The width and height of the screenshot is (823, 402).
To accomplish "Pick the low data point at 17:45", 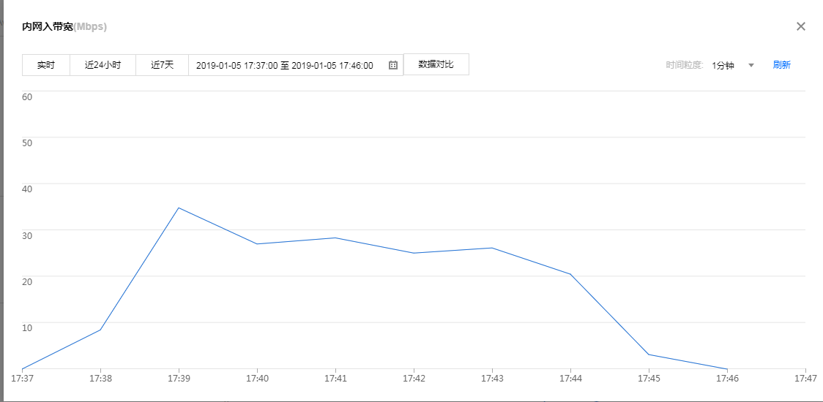I will [x=649, y=354].
